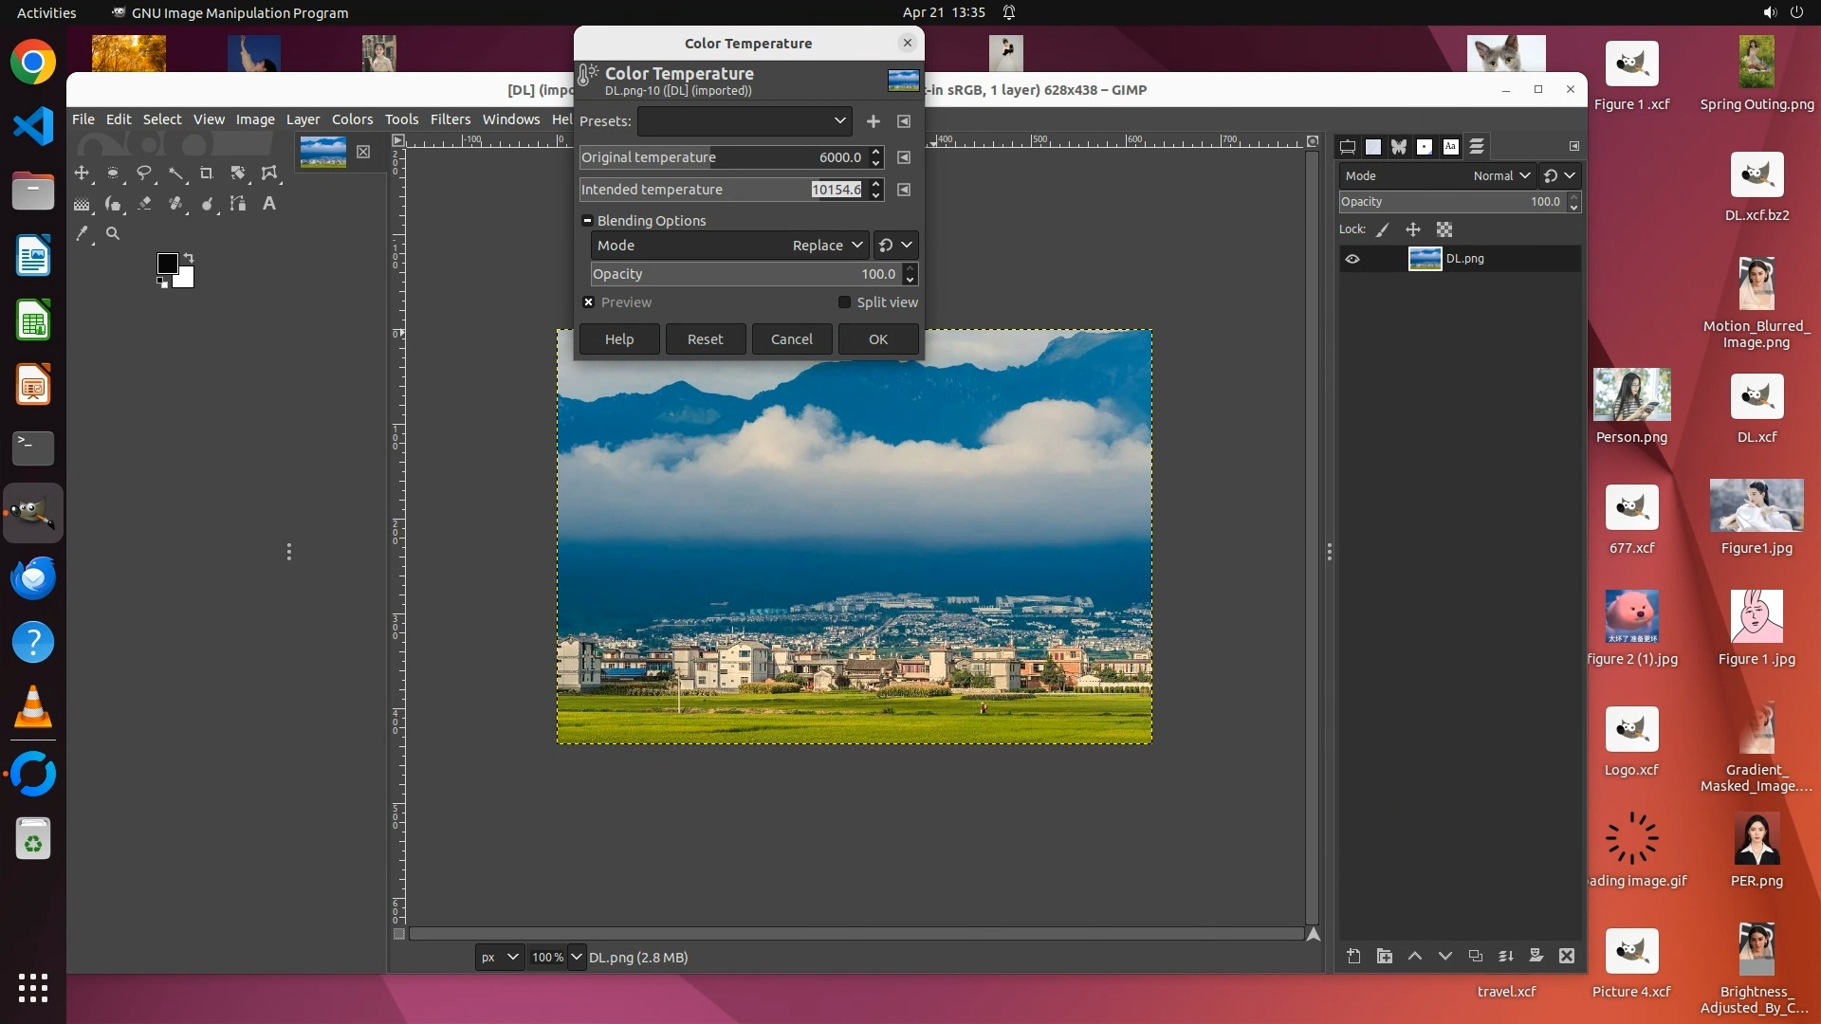Collapse the Blending Options section
The width and height of the screenshot is (1821, 1024).
(x=587, y=221)
